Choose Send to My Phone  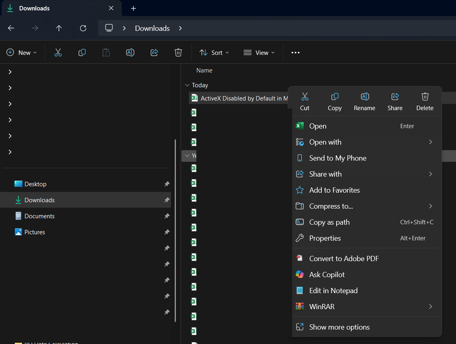coord(367,158)
